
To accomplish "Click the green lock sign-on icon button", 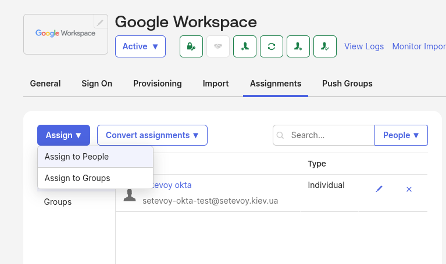I will [191, 46].
